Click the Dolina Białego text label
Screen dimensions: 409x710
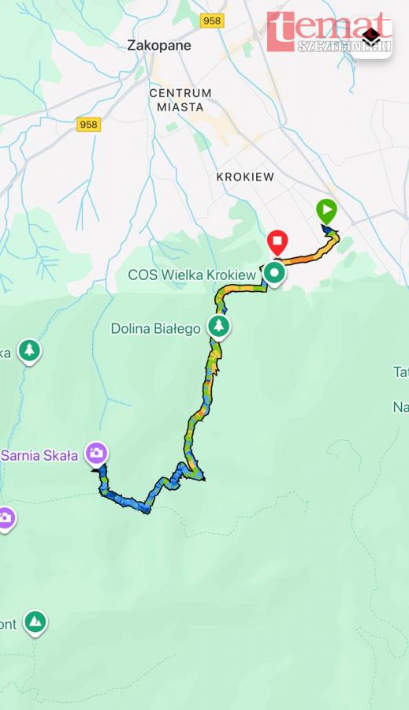[155, 329]
